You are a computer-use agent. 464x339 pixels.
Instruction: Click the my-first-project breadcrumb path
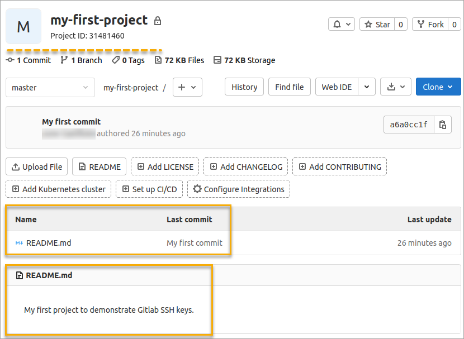(131, 88)
